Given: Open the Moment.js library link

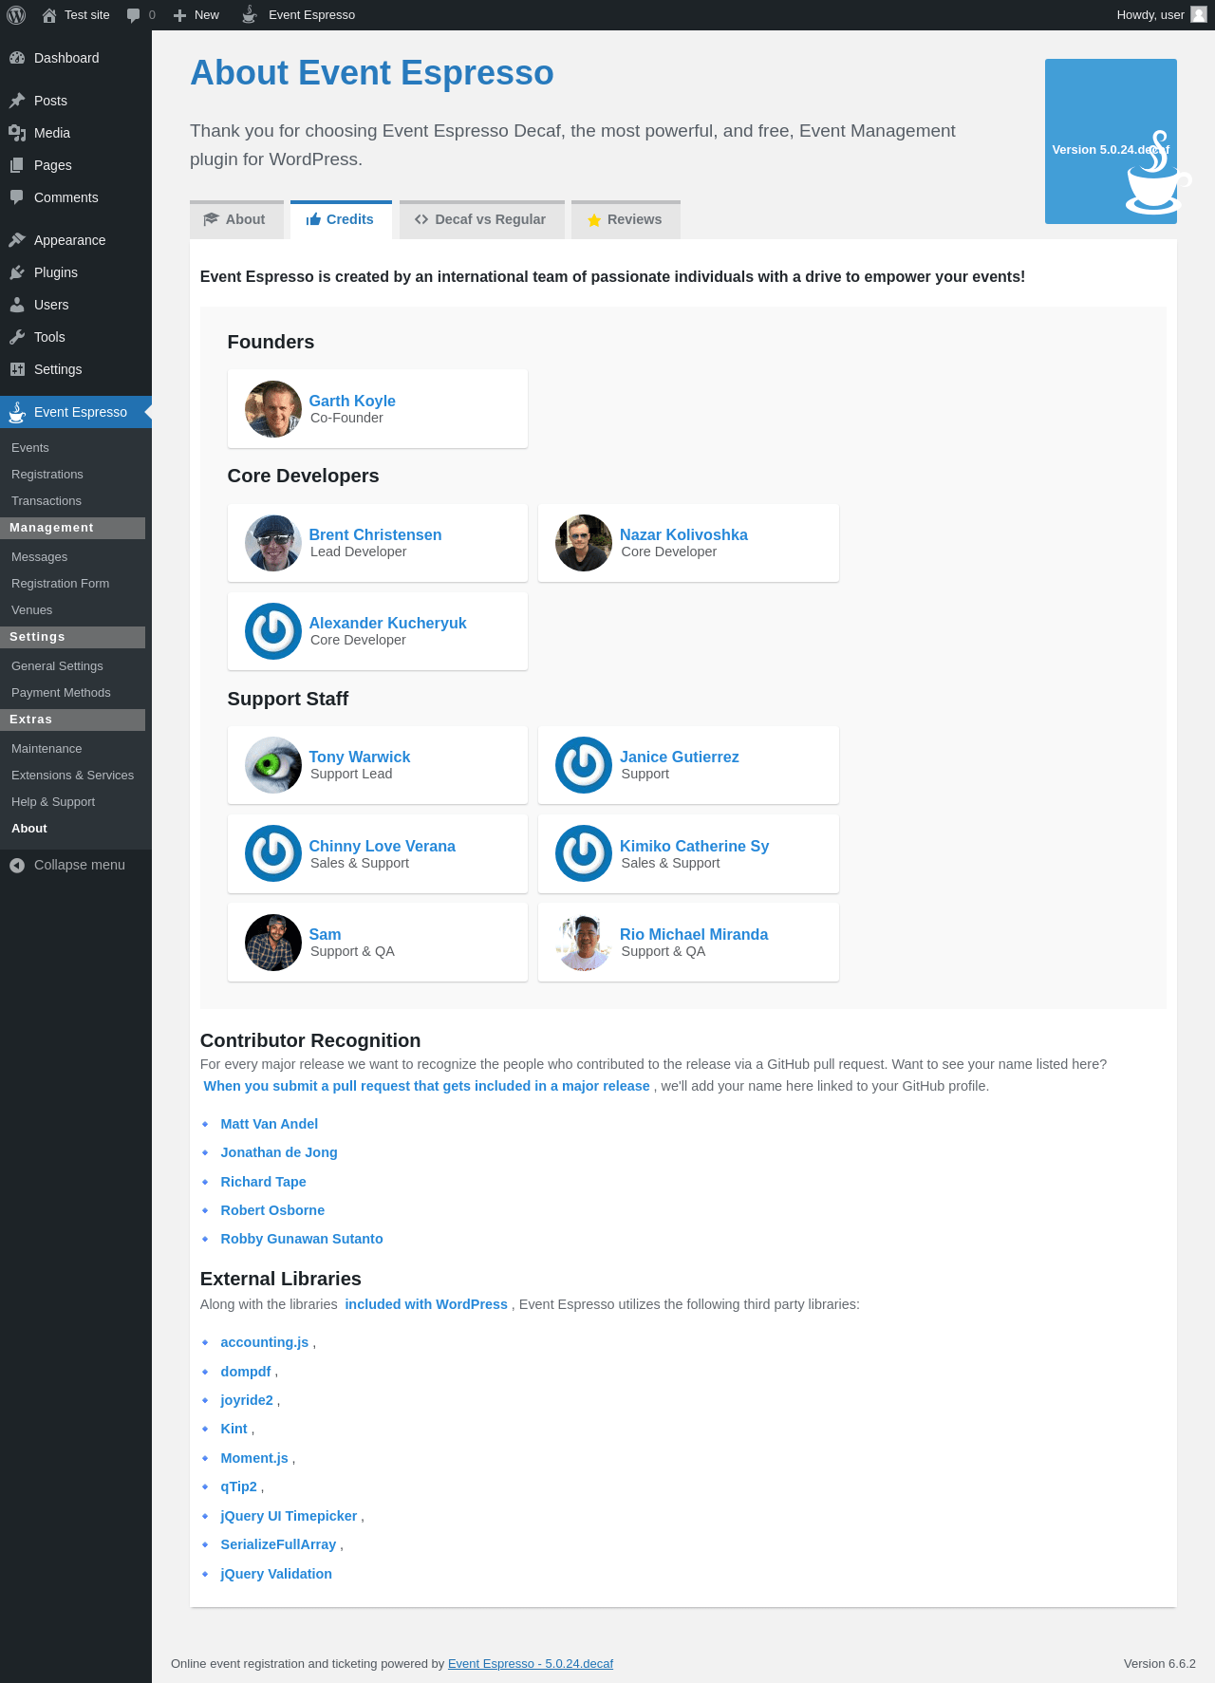Looking at the screenshot, I should coord(254,1458).
